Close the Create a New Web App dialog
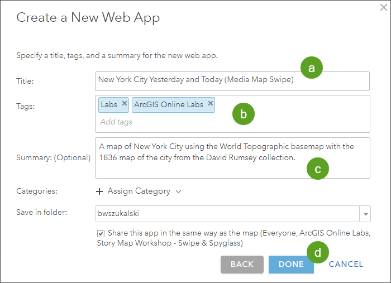Viewport: 391px width, 283px height. 383,8
